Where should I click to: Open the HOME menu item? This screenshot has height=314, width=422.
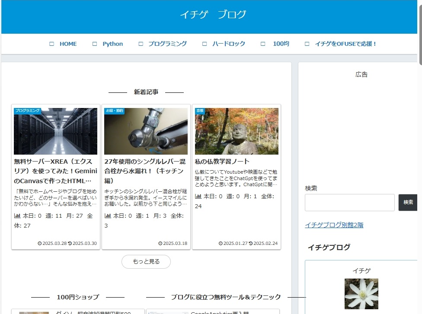pyautogui.click(x=68, y=44)
